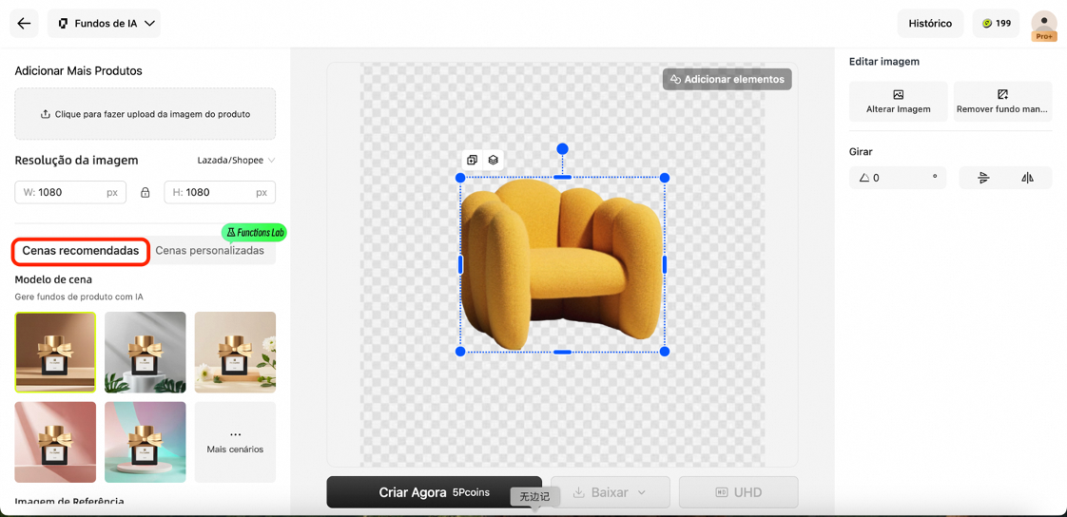Toggle the aspect ratio lock icon
Screen dimensions: 1067x517
tap(145, 192)
